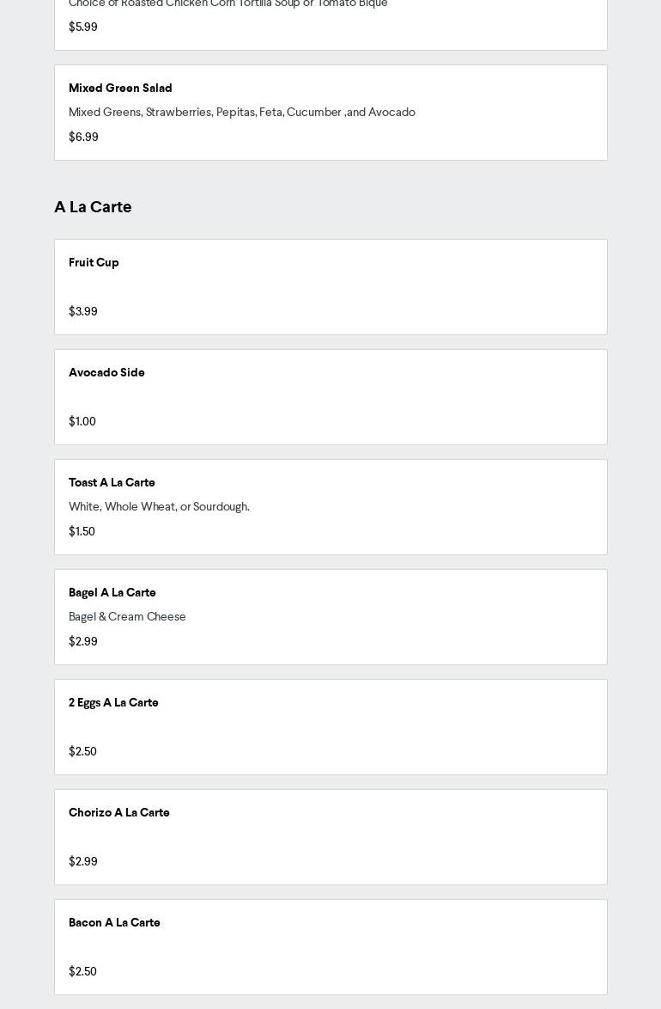
Task: Click the $3.99 Fruit Cup price
Action: pyautogui.click(x=83, y=311)
